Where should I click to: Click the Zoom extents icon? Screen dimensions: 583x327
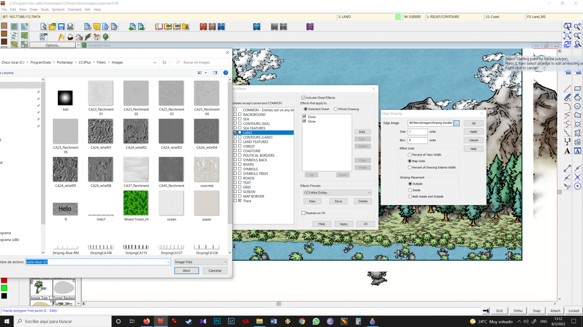(567, 35)
